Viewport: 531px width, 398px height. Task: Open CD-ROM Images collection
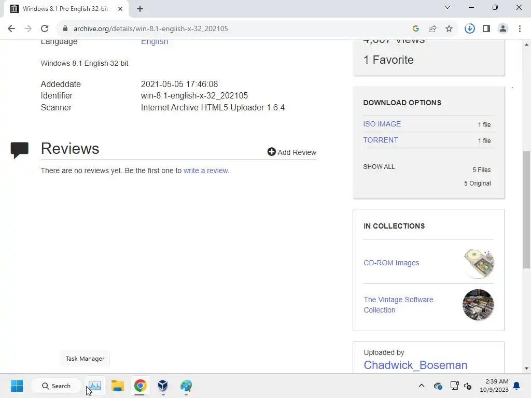point(391,263)
